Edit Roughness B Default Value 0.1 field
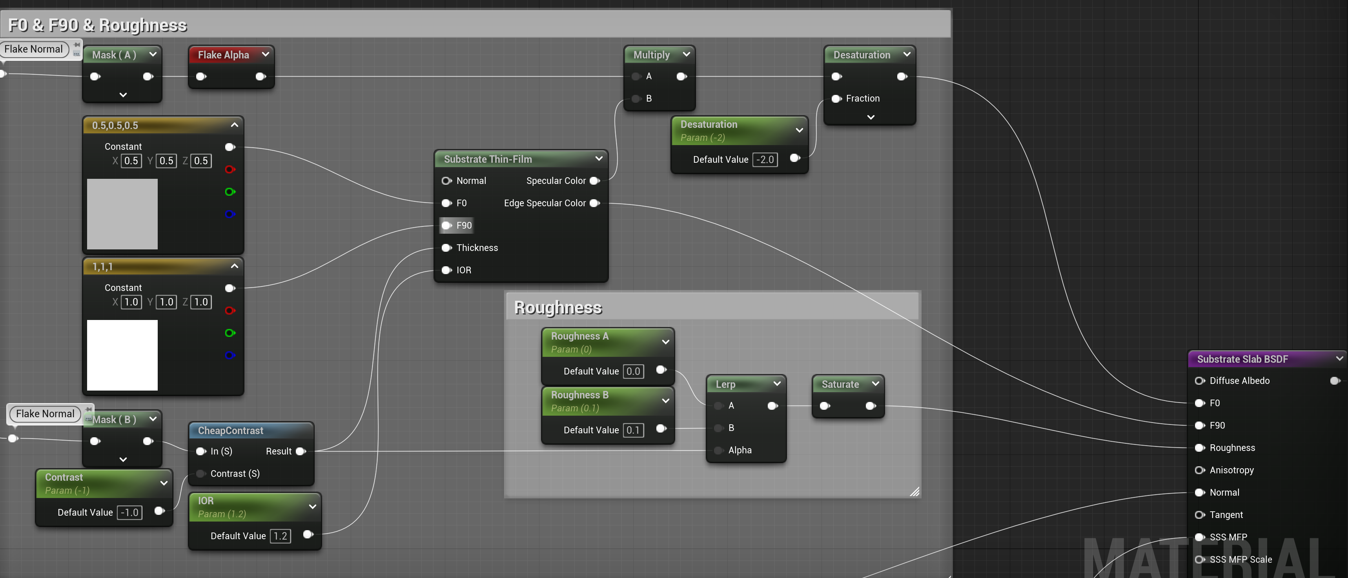The height and width of the screenshot is (578, 1348). click(x=633, y=430)
